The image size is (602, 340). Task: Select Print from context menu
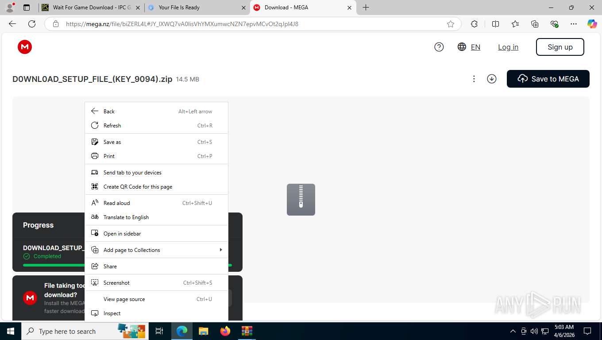[156, 156]
